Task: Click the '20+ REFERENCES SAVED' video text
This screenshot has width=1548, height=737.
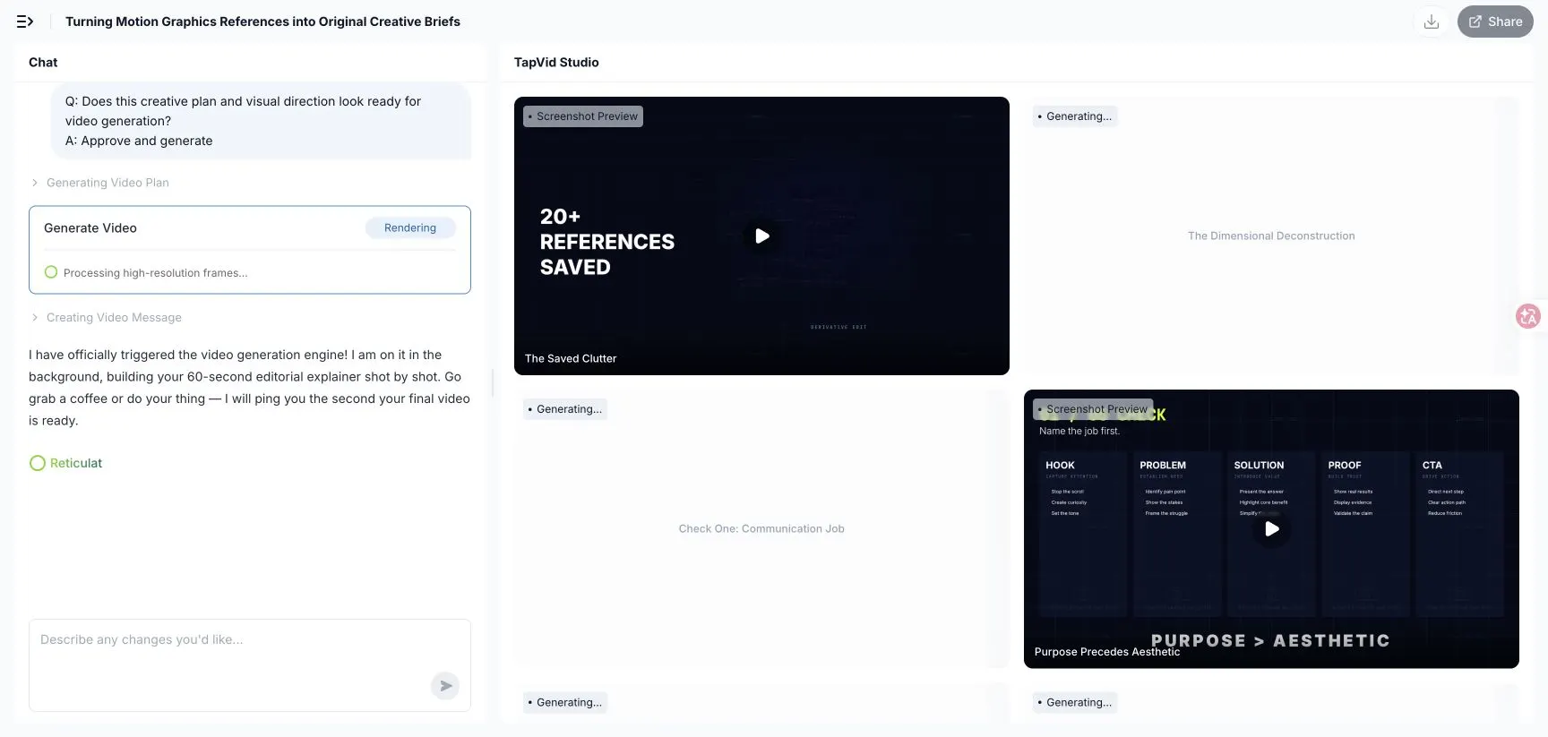Action: click(606, 242)
